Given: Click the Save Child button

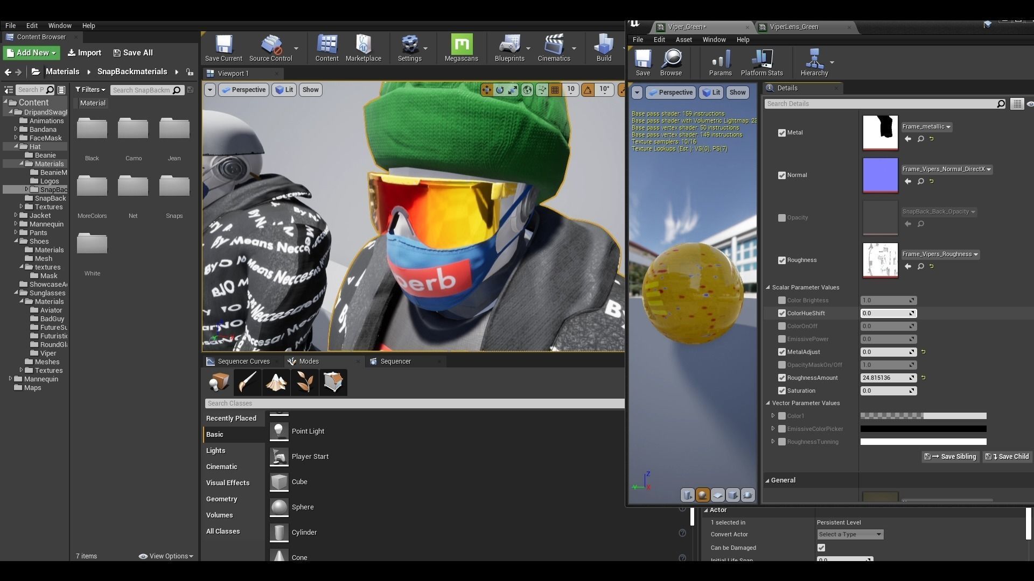Looking at the screenshot, I should [1006, 457].
